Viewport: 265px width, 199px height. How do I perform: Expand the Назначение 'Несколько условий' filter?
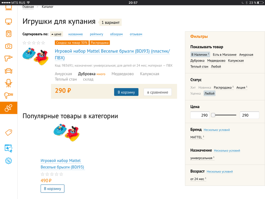pos(227,151)
